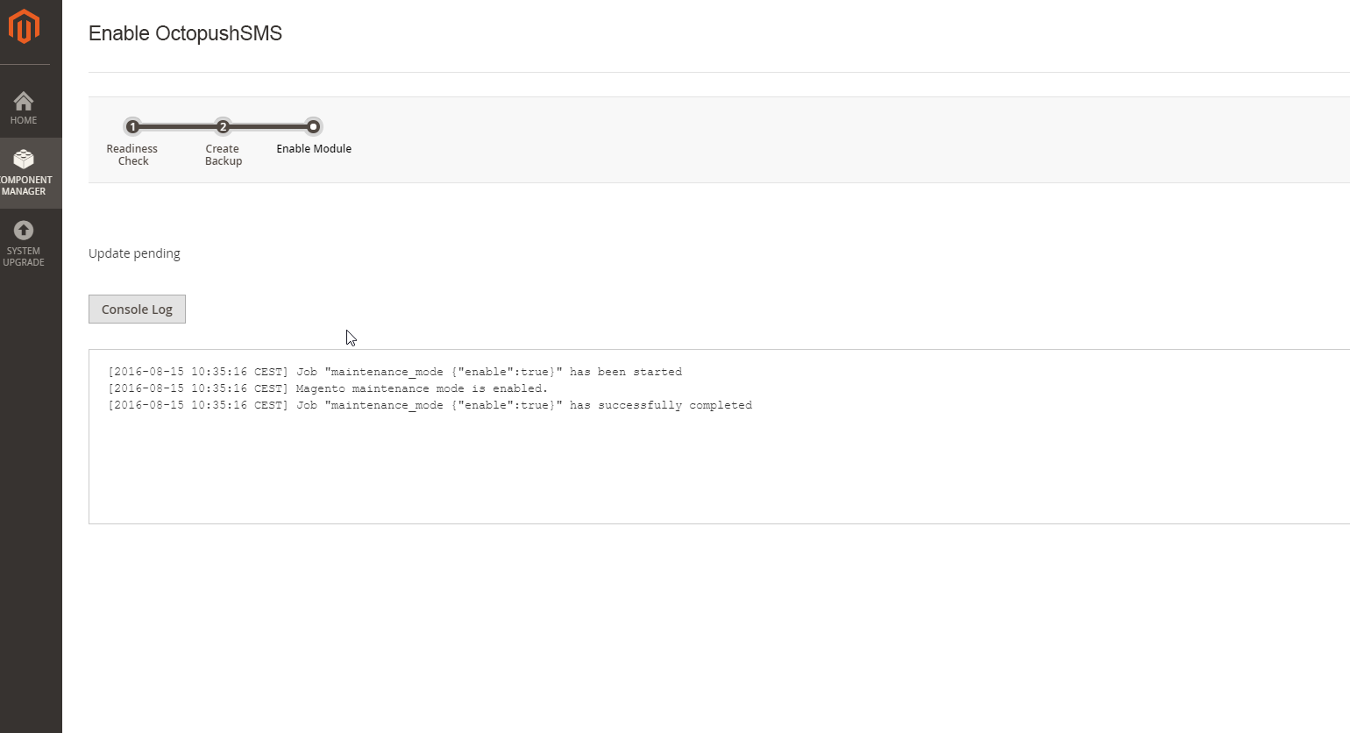Click the Create Backup step label
The height and width of the screenshot is (733, 1350).
[223, 155]
